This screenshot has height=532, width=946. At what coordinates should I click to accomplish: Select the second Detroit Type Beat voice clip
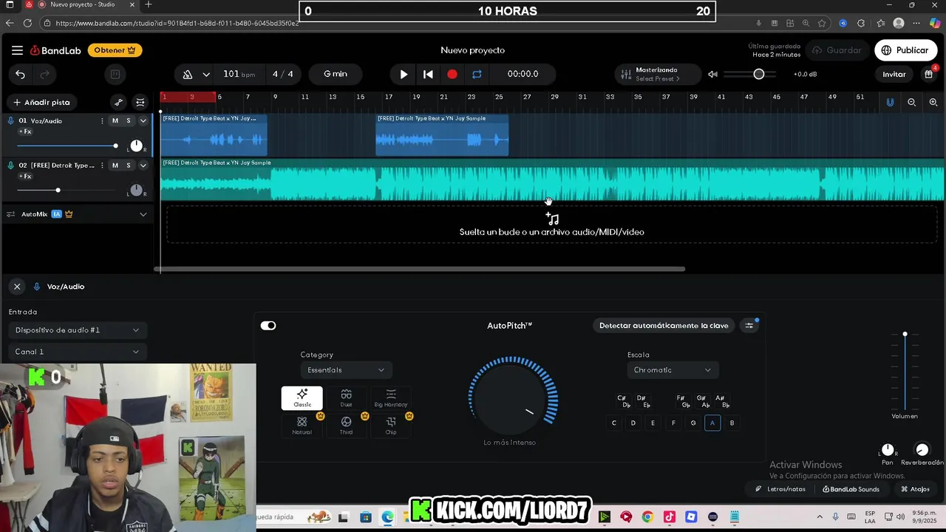442,134
